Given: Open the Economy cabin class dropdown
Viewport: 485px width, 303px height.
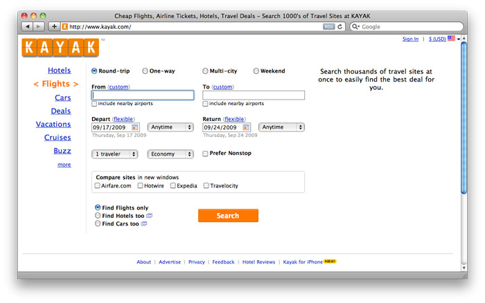Looking at the screenshot, I should (170, 154).
